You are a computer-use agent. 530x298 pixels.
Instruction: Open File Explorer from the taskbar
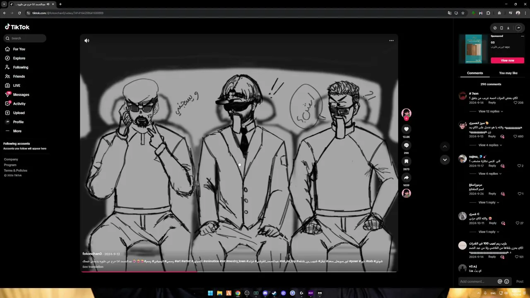point(219,293)
